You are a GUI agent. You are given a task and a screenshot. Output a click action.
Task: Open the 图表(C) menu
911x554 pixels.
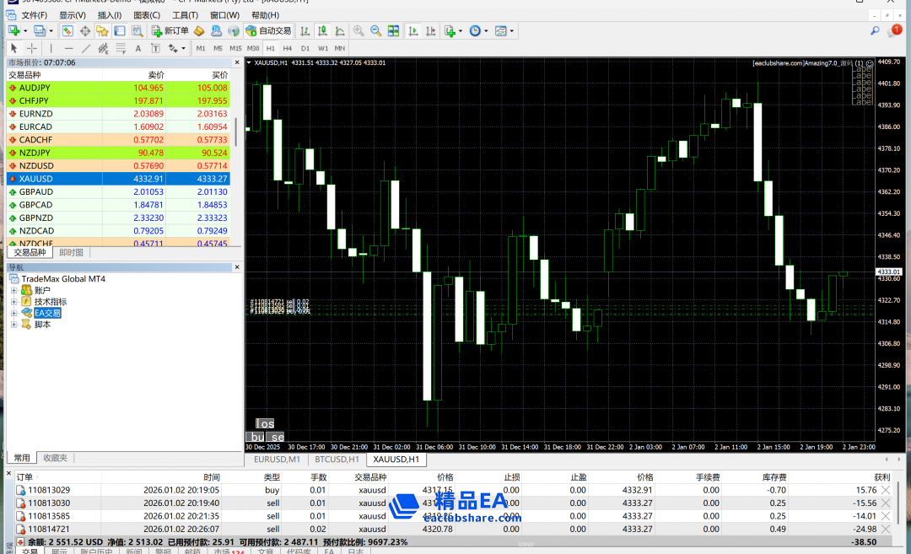(146, 15)
